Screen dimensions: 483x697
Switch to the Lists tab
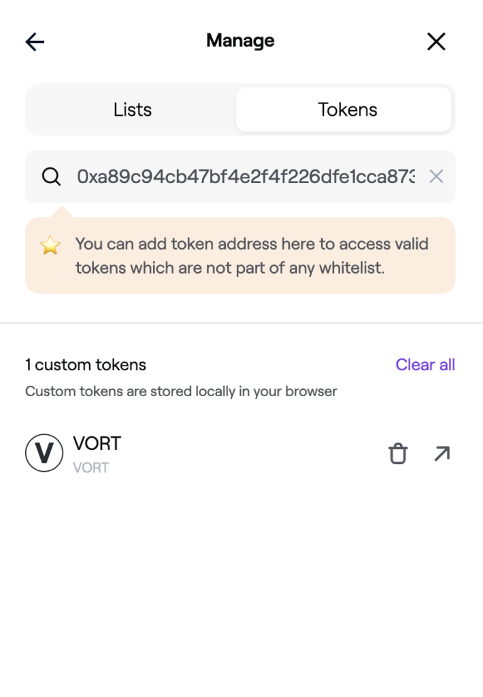coord(133,110)
